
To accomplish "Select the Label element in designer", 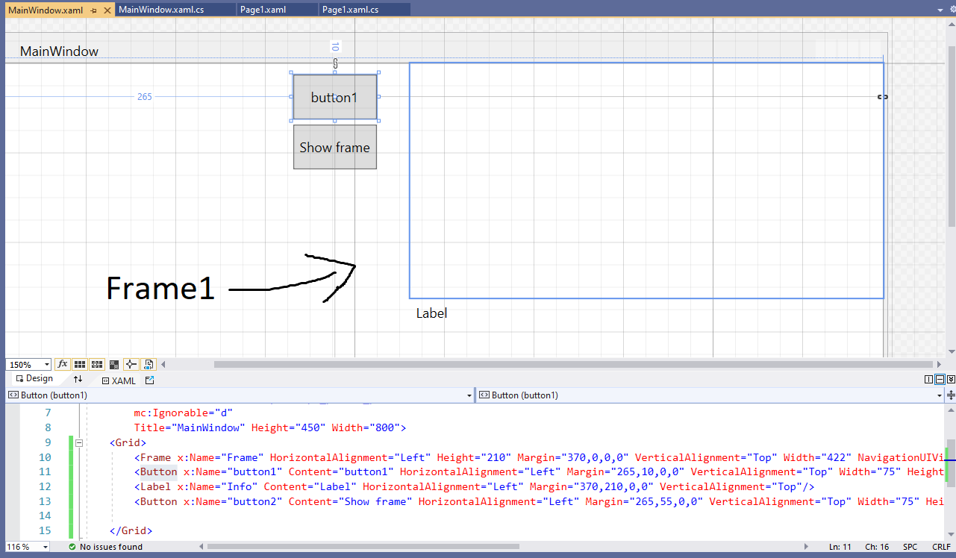I will tap(431, 313).
